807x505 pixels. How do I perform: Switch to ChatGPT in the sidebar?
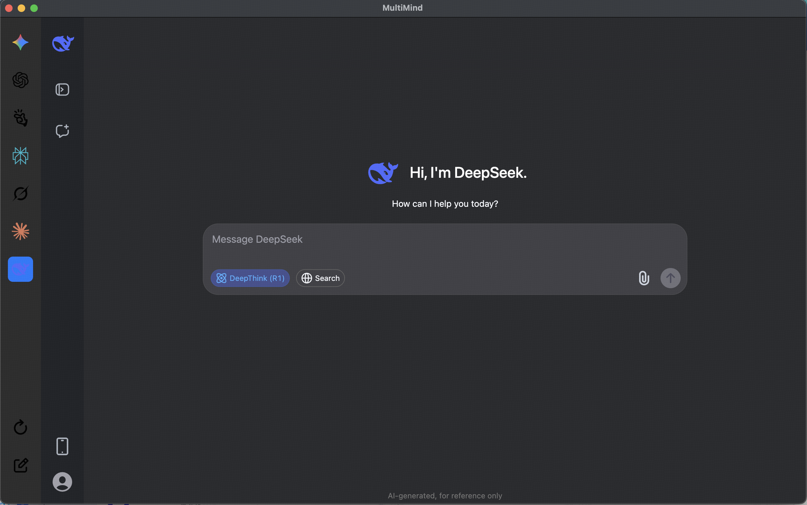[x=20, y=80]
